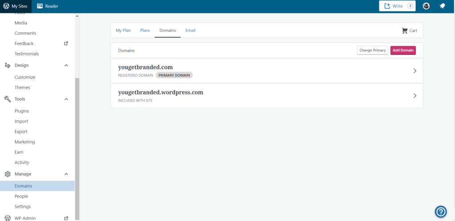Click the Cart label text

413,30
